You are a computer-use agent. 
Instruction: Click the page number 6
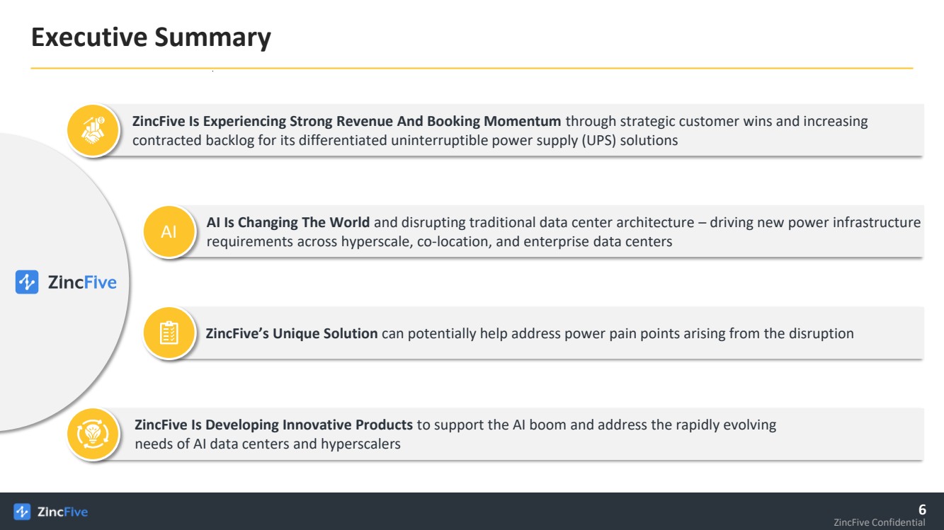click(922, 509)
